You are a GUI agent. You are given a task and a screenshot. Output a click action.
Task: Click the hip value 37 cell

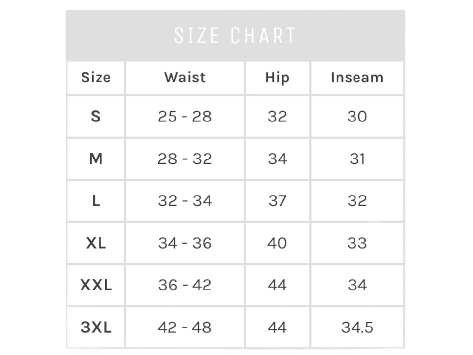[x=277, y=201]
